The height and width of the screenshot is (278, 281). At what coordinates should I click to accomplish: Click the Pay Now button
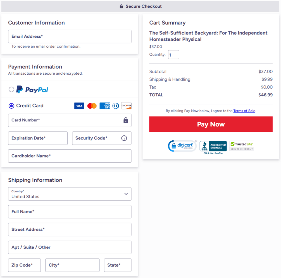pos(211,124)
